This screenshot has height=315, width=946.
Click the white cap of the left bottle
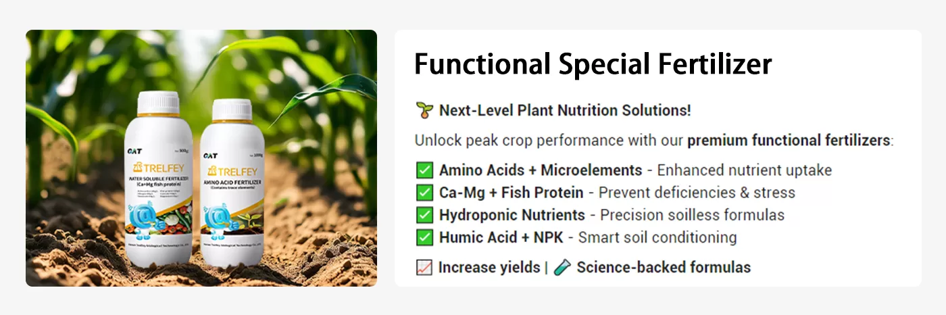158,103
